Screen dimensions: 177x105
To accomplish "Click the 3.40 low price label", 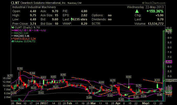I will point(160,95).
